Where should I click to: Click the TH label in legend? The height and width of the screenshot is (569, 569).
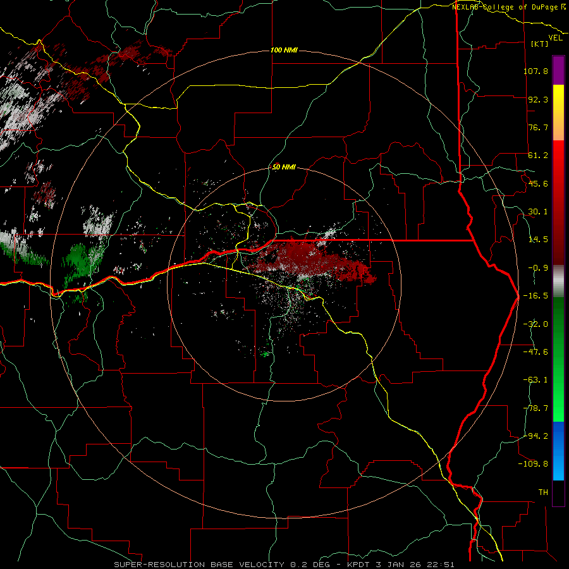[x=543, y=493]
